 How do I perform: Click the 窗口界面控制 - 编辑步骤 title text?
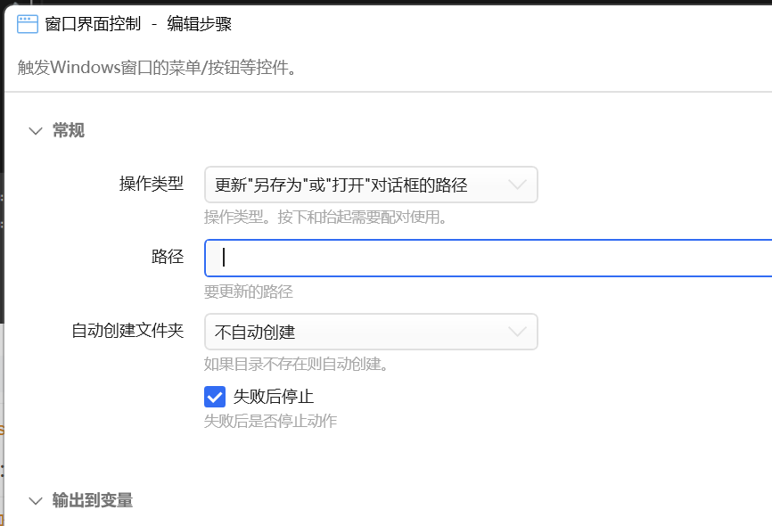pos(138,24)
